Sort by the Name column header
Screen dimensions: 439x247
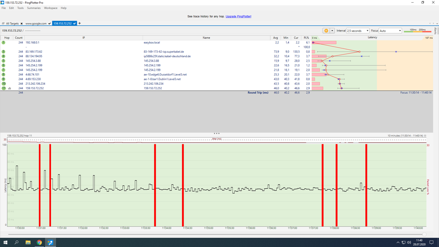coord(207,38)
